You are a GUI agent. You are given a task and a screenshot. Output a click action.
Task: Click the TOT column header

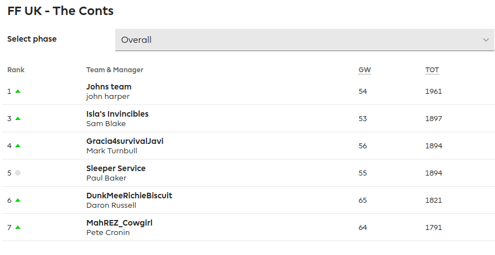tap(432, 70)
